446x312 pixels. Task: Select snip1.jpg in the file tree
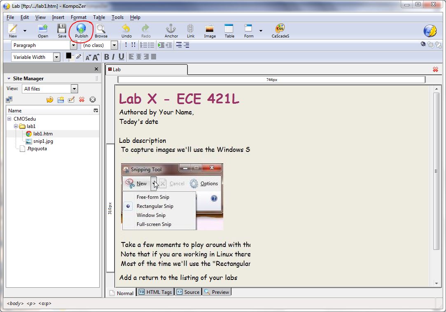point(43,141)
